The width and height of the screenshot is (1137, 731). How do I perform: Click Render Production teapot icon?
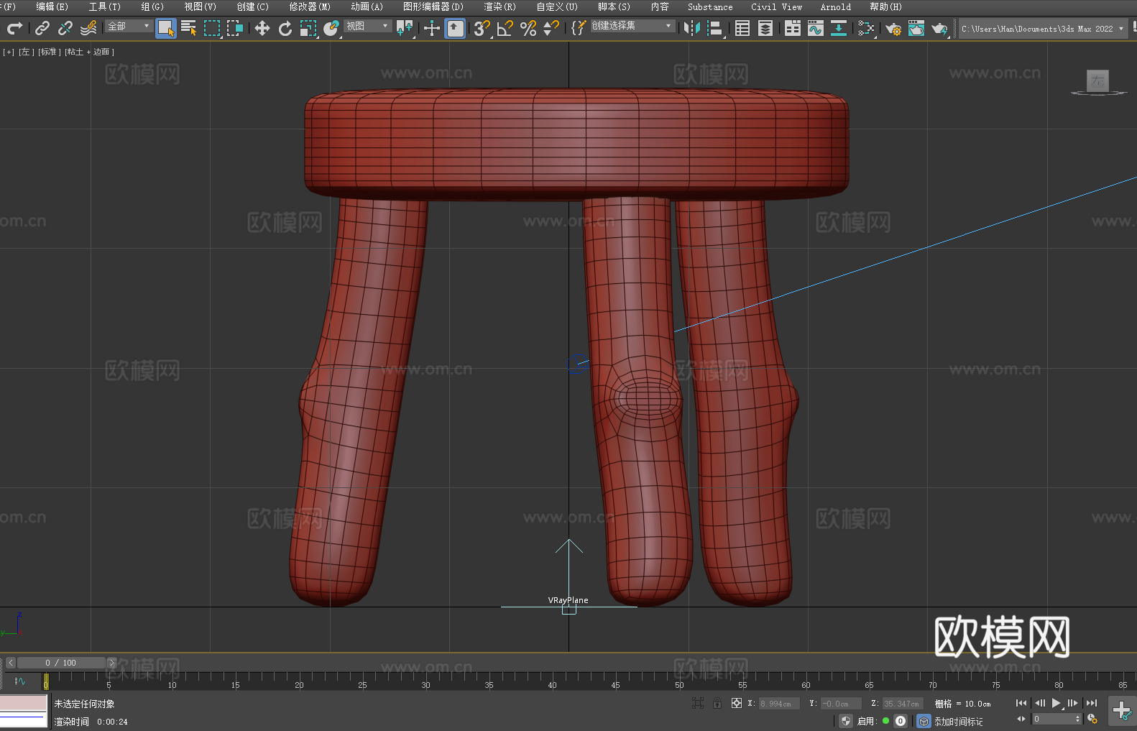click(x=939, y=28)
